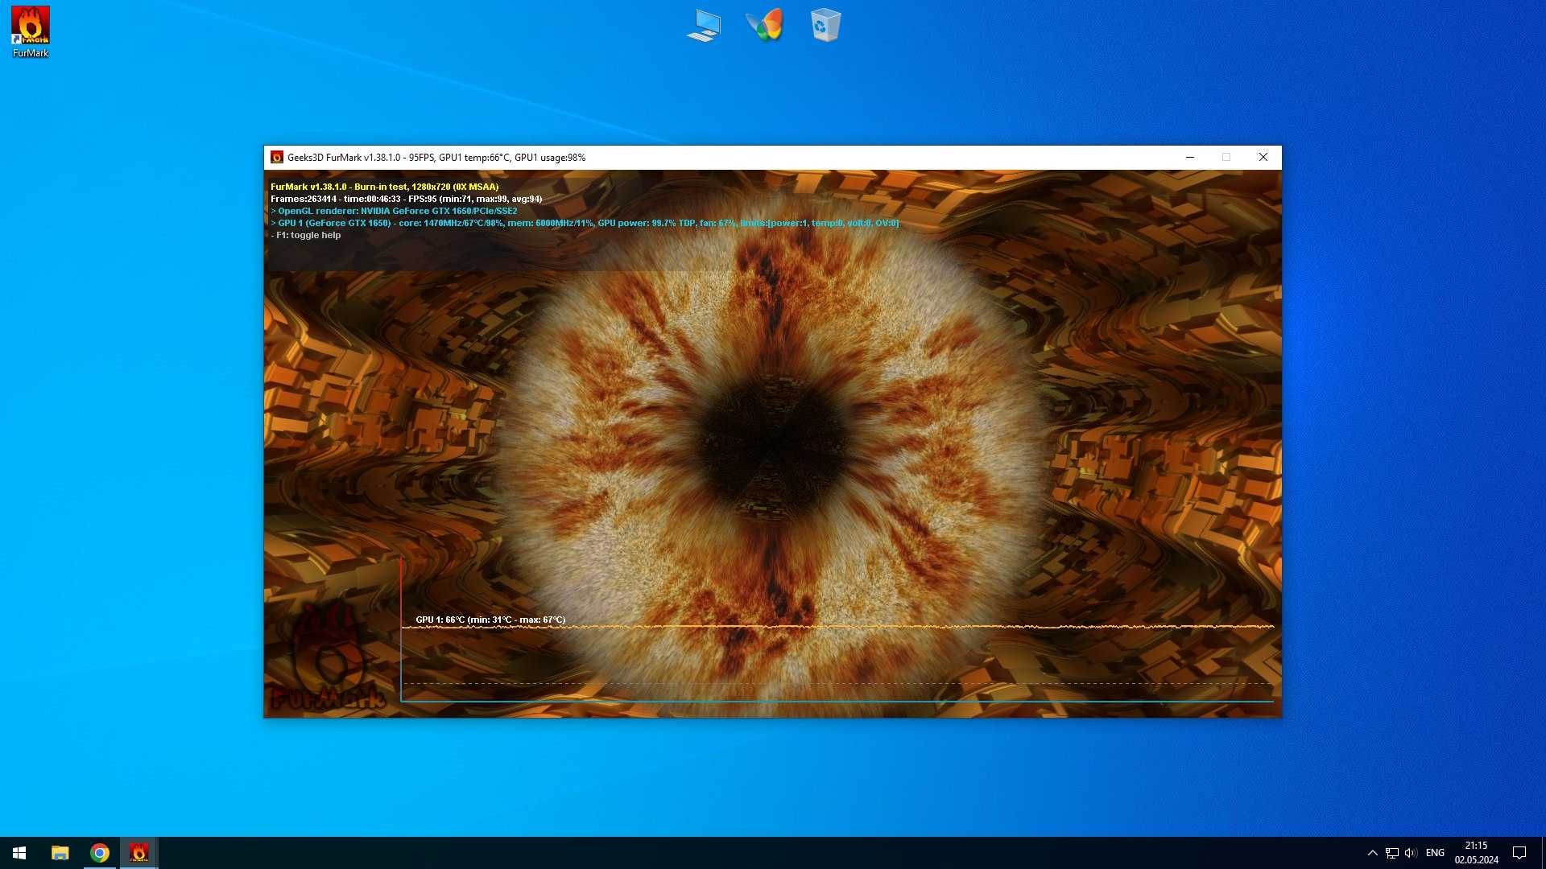Screen dimensions: 1546x869
Task: Switch the ENG input language indicator
Action: pyautogui.click(x=1435, y=853)
